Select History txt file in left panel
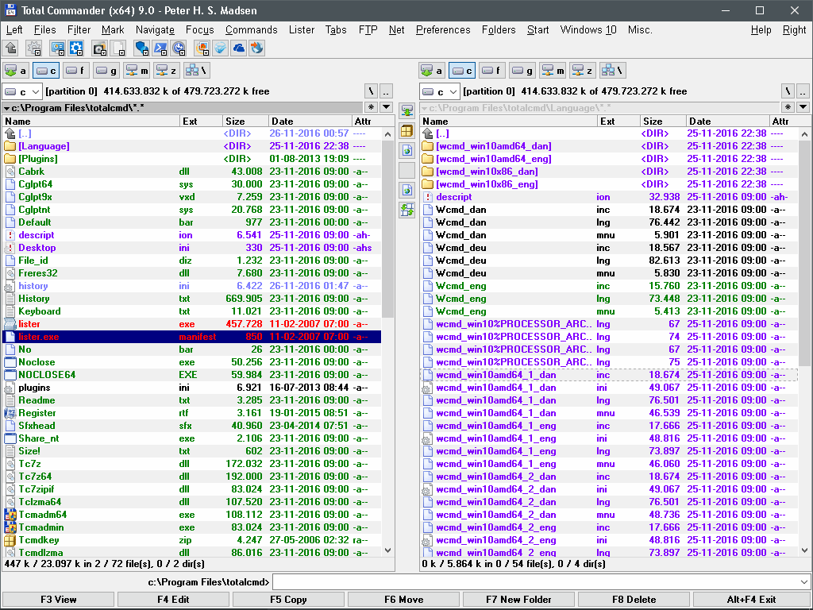Viewport: 813px width, 610px height. [x=192, y=299]
